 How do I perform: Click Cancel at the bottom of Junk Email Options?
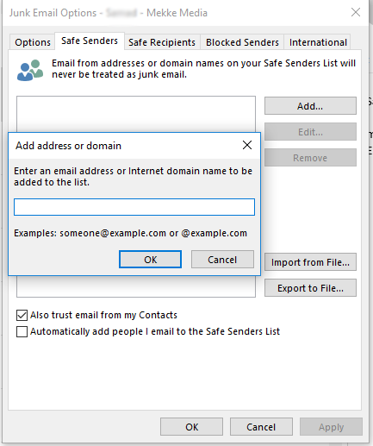click(261, 427)
